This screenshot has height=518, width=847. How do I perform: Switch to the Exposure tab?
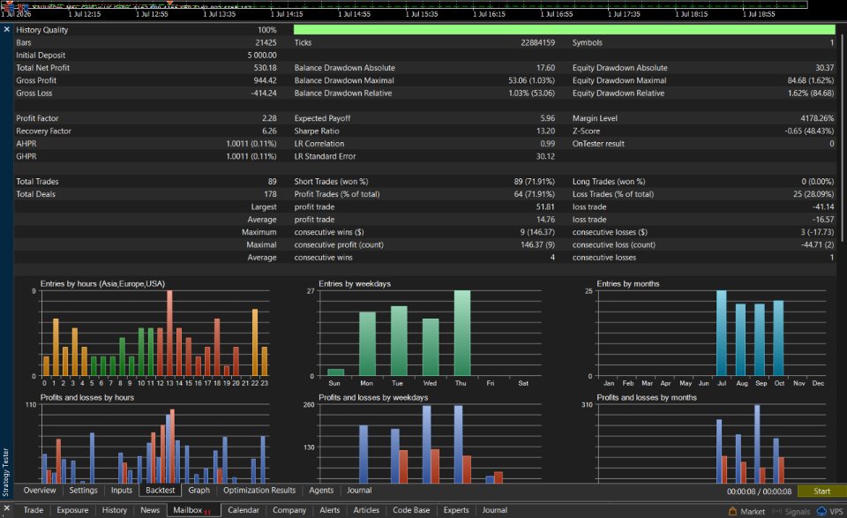72,510
